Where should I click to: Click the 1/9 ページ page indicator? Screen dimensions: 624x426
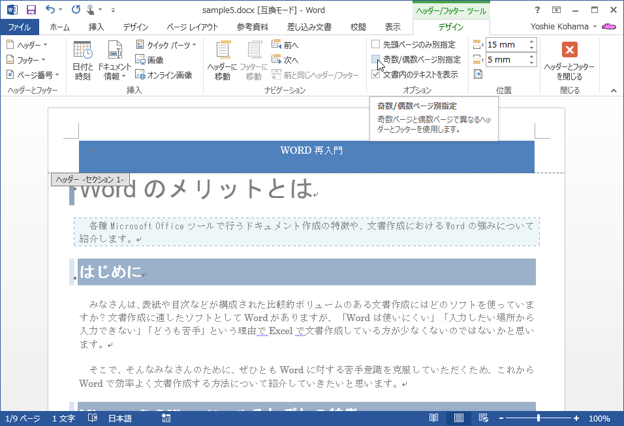click(x=23, y=418)
